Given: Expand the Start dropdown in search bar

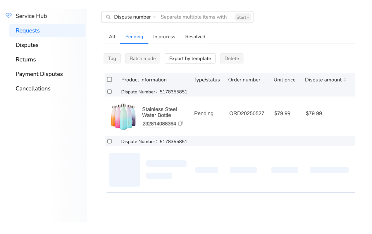Looking at the screenshot, I should point(242,17).
